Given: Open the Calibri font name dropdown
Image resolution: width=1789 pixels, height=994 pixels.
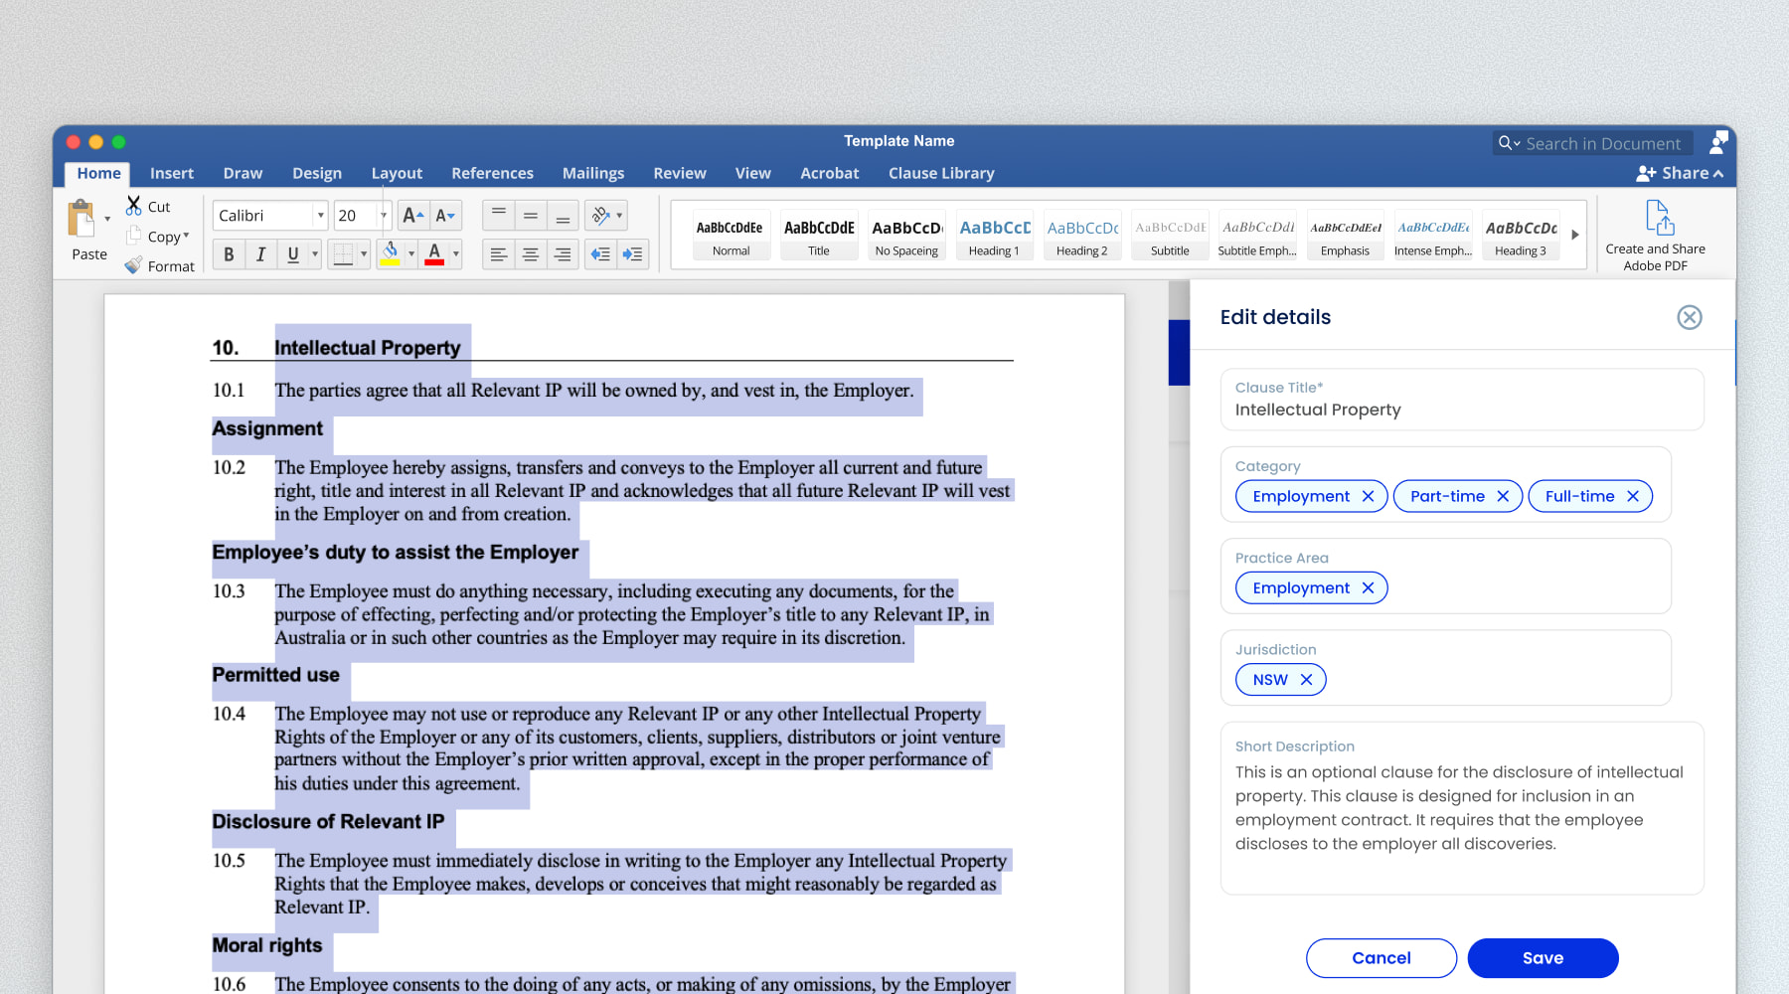Looking at the screenshot, I should point(320,216).
